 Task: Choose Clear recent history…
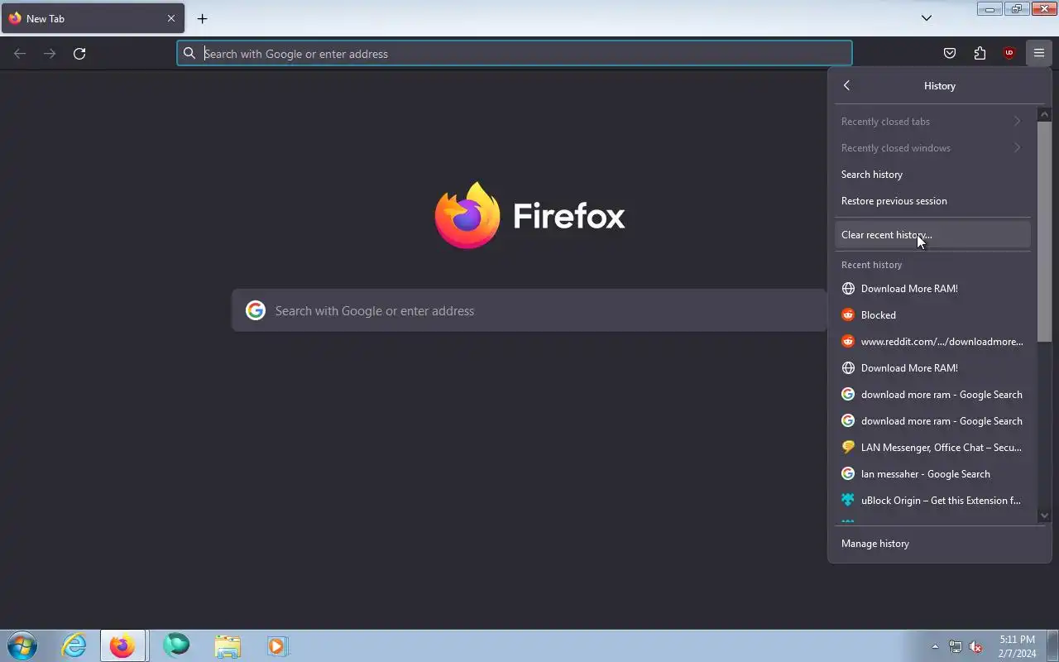[932, 235]
